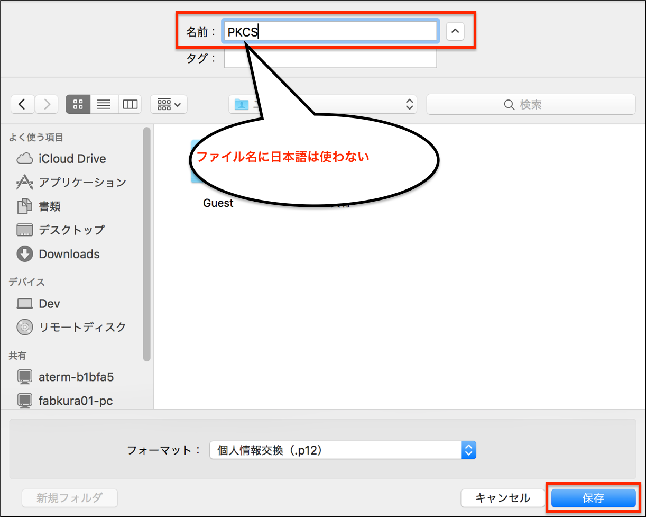This screenshot has height=517, width=646.
Task: Switch to column view mode
Action: coord(130,104)
